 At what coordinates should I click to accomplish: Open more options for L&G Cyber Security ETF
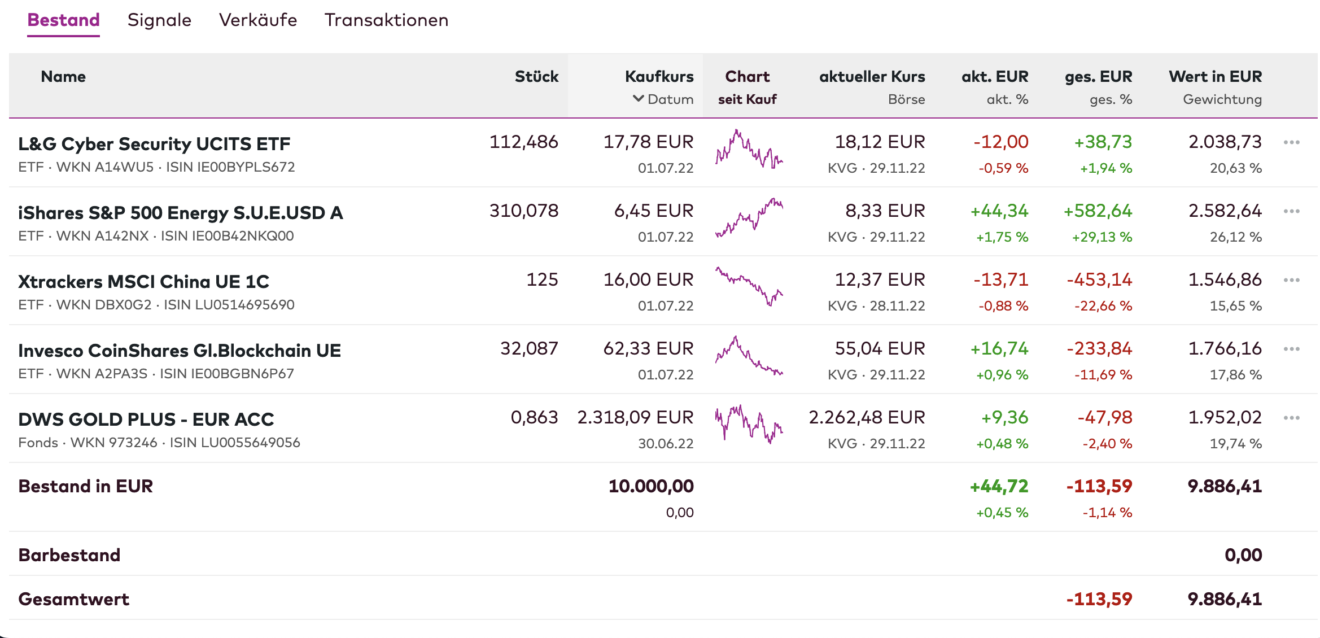(x=1291, y=142)
